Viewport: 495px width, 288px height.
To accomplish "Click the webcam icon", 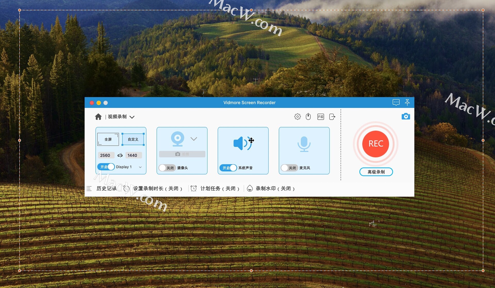I will 178,139.
